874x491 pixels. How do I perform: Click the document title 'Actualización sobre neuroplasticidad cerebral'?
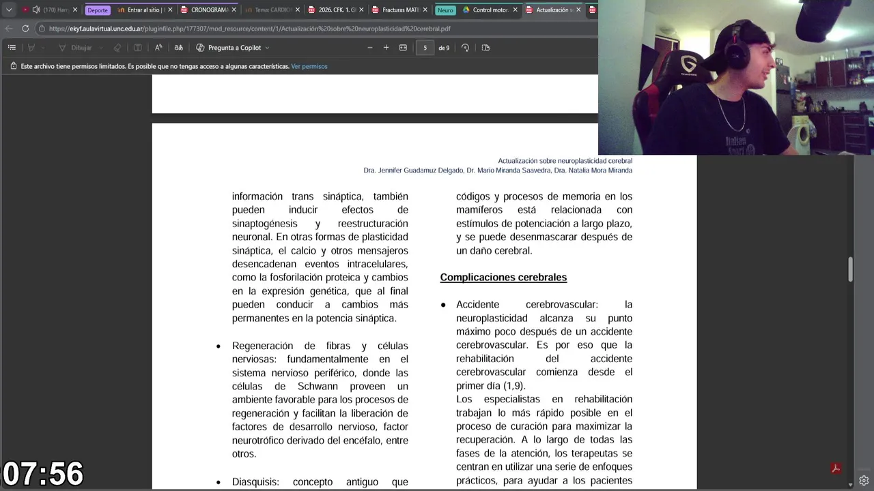[x=565, y=161]
